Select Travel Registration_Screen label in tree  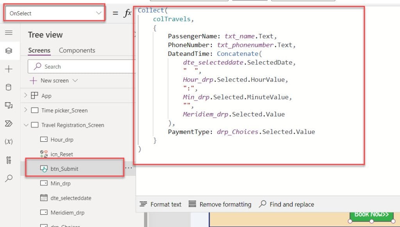click(x=73, y=125)
